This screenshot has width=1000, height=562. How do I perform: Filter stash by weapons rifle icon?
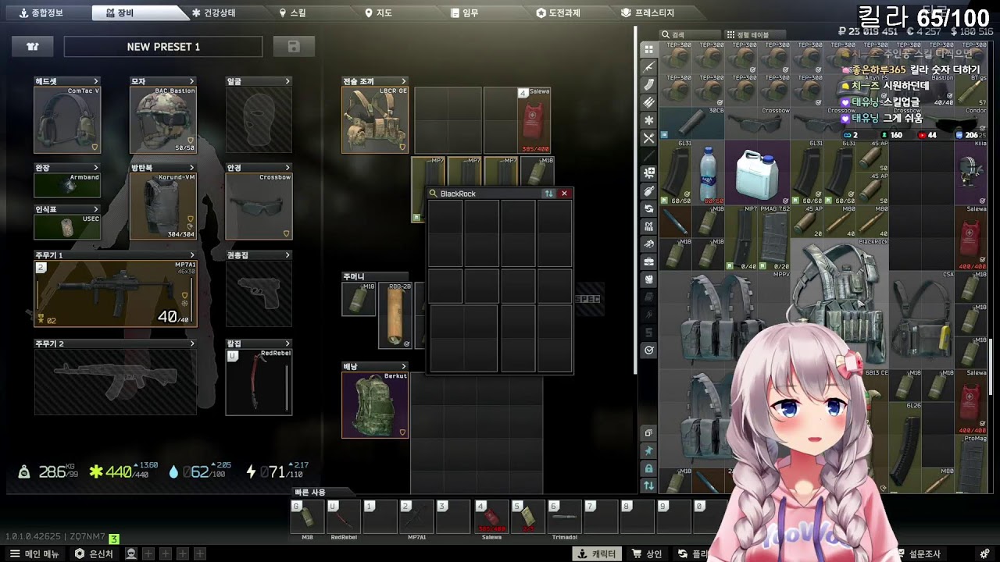[648, 67]
